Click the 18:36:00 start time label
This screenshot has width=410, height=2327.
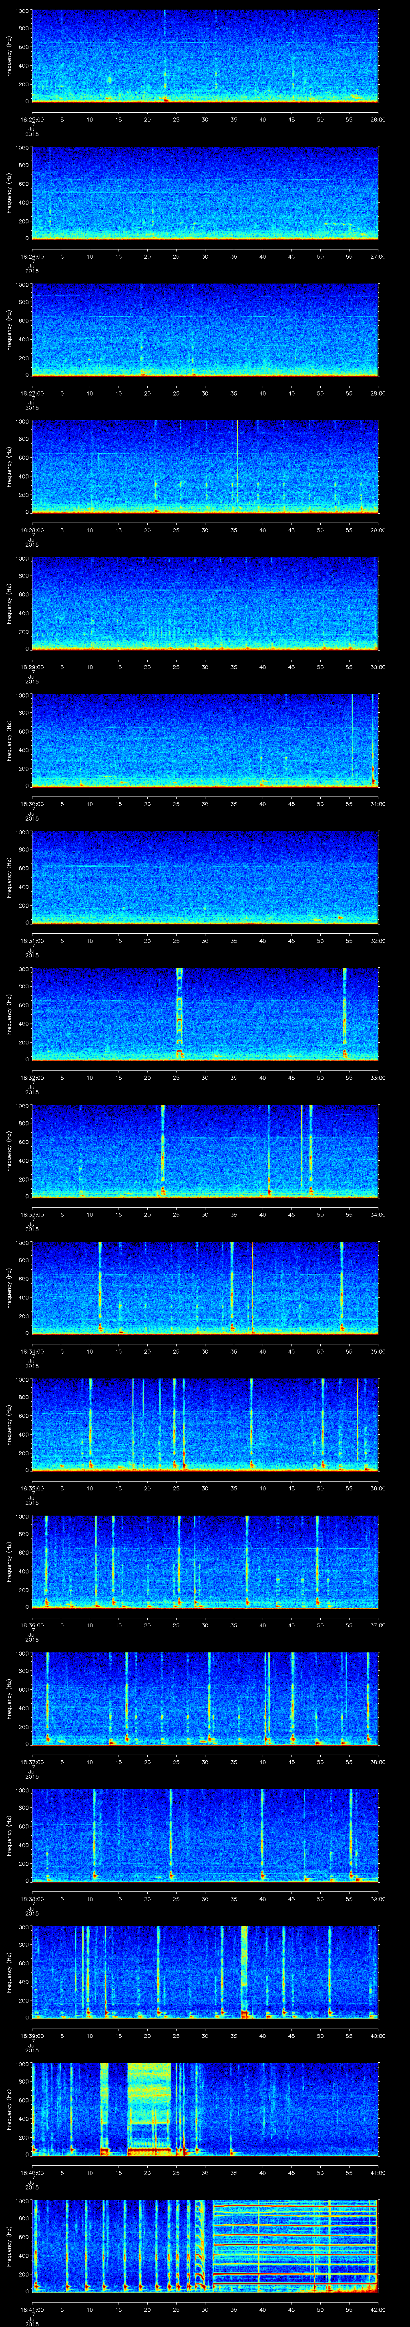coord(32,1625)
